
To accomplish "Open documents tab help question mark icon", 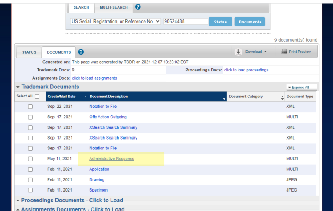I will [81, 52].
